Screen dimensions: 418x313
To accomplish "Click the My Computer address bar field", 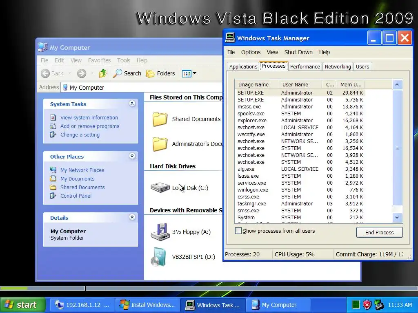I will click(x=141, y=87).
